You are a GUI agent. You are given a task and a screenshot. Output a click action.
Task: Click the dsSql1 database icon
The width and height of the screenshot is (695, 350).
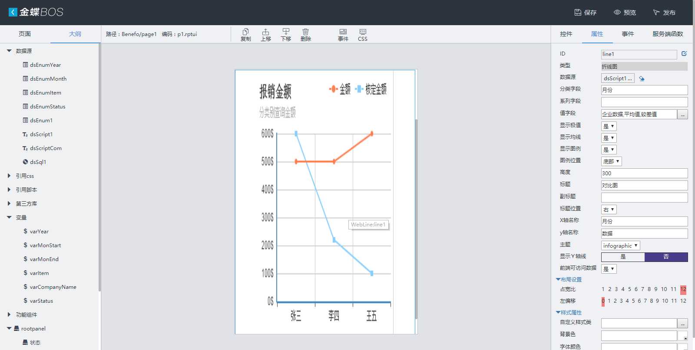25,162
